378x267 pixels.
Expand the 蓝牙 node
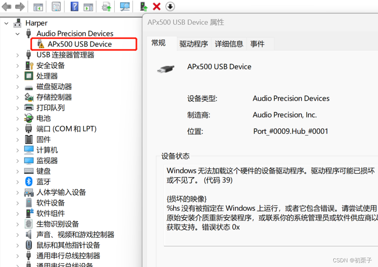(18, 182)
